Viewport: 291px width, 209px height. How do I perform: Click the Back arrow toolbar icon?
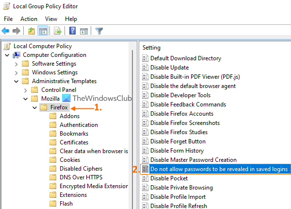pos(5,31)
